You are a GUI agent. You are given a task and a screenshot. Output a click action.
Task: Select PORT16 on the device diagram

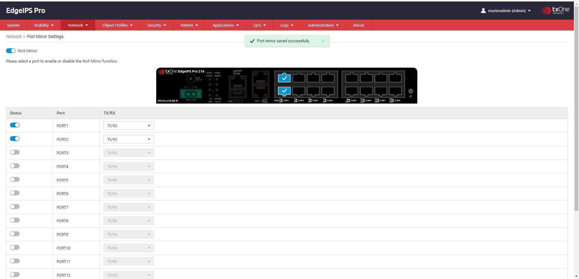395,91
